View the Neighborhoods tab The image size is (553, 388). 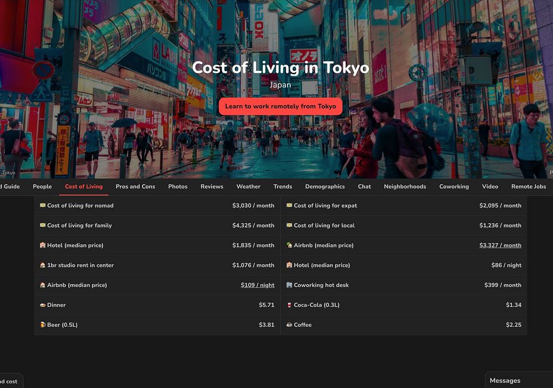point(405,186)
